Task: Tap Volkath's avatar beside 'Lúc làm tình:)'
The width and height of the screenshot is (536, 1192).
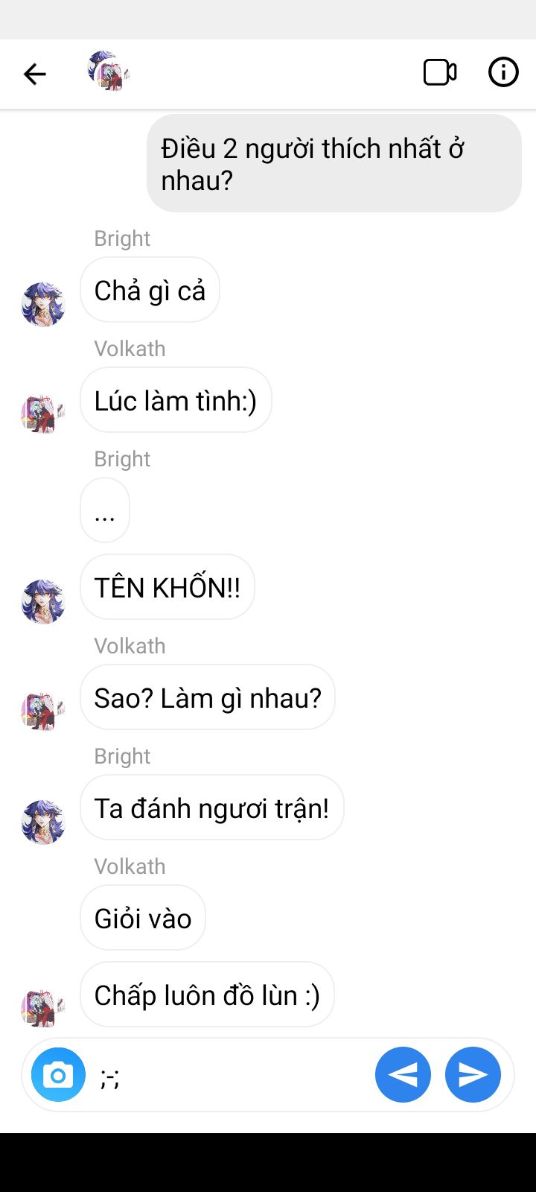Action: (43, 414)
